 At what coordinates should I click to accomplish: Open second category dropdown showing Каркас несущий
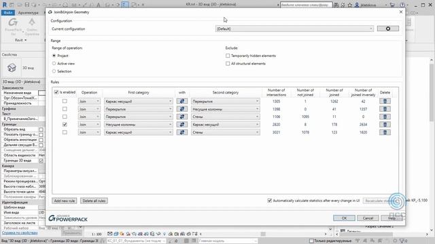click(x=225, y=125)
